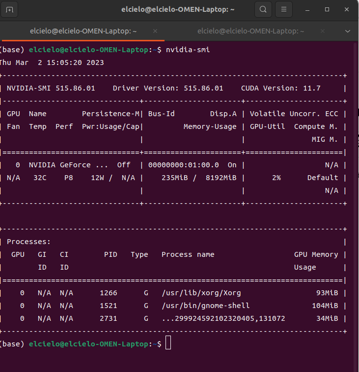Image resolution: width=359 pixels, height=372 pixels.
Task: Click the PID column header
Action: point(110,254)
